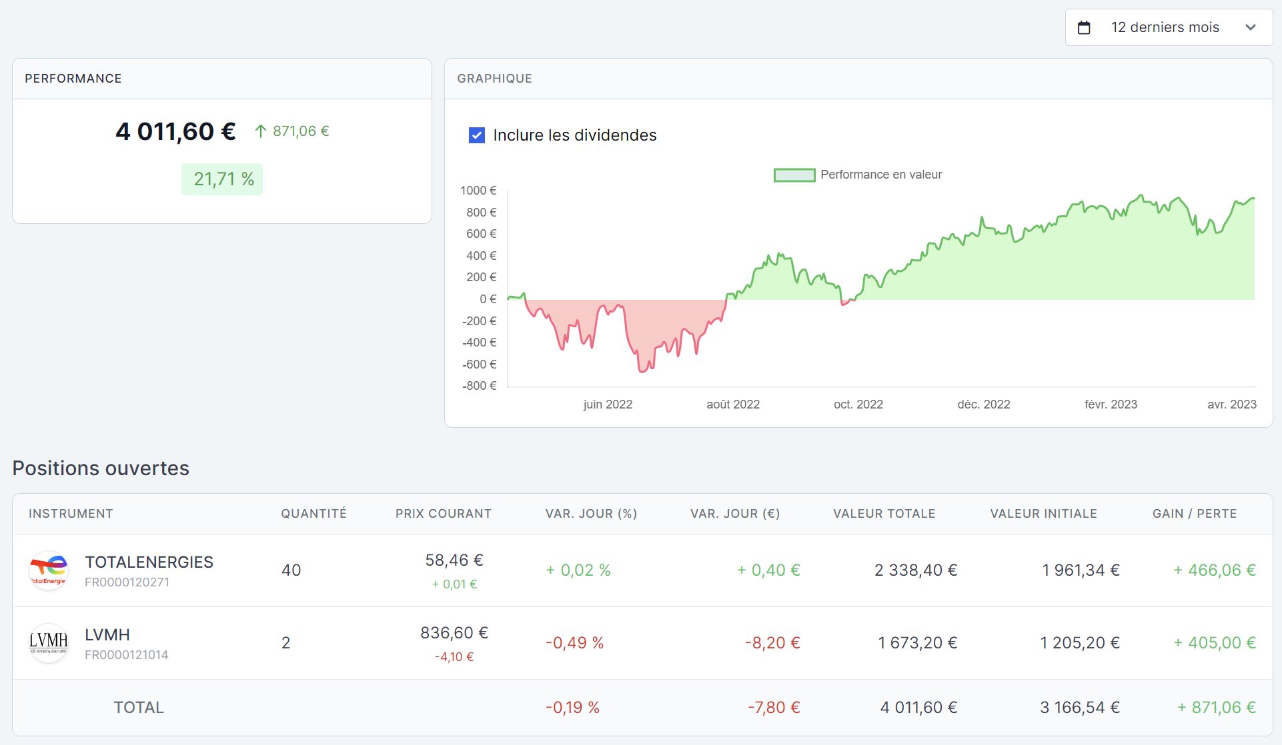The width and height of the screenshot is (1282, 745).
Task: Click the 58,46 € current price
Action: [454, 560]
